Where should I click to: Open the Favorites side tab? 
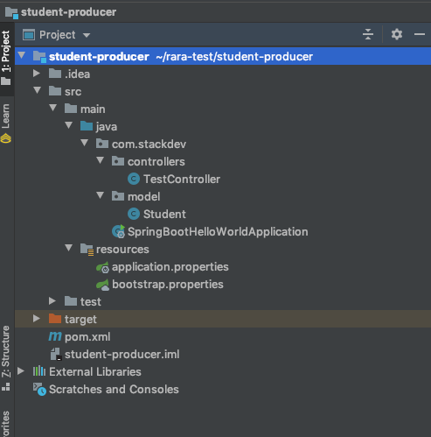click(6, 423)
